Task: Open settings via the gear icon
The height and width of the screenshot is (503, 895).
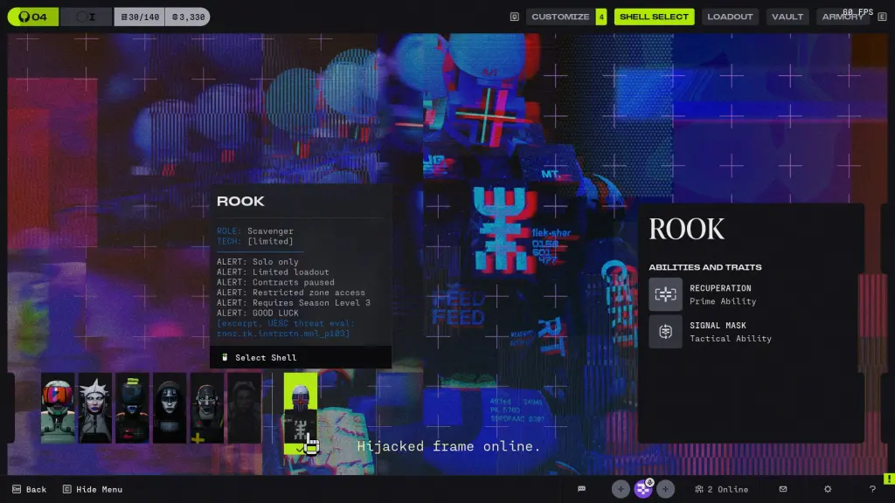Action: pos(828,489)
